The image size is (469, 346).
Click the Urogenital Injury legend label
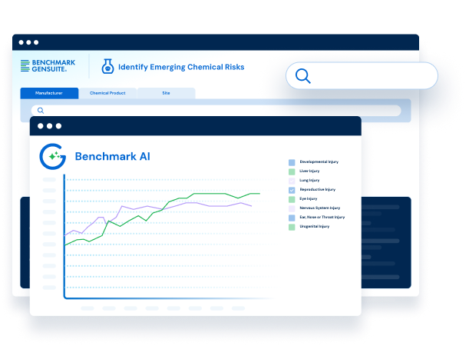click(x=315, y=226)
